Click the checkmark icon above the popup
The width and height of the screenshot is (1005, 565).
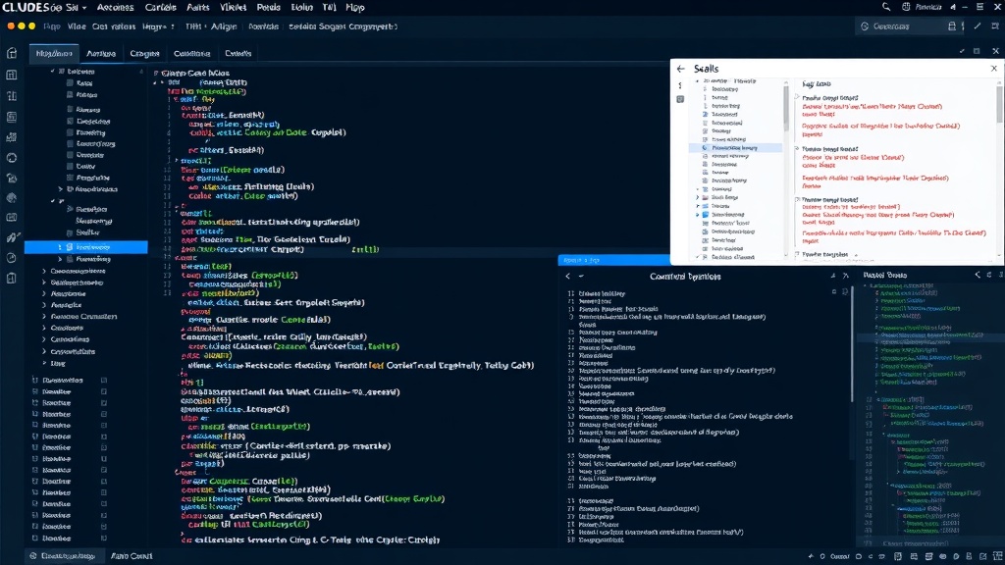(962, 51)
